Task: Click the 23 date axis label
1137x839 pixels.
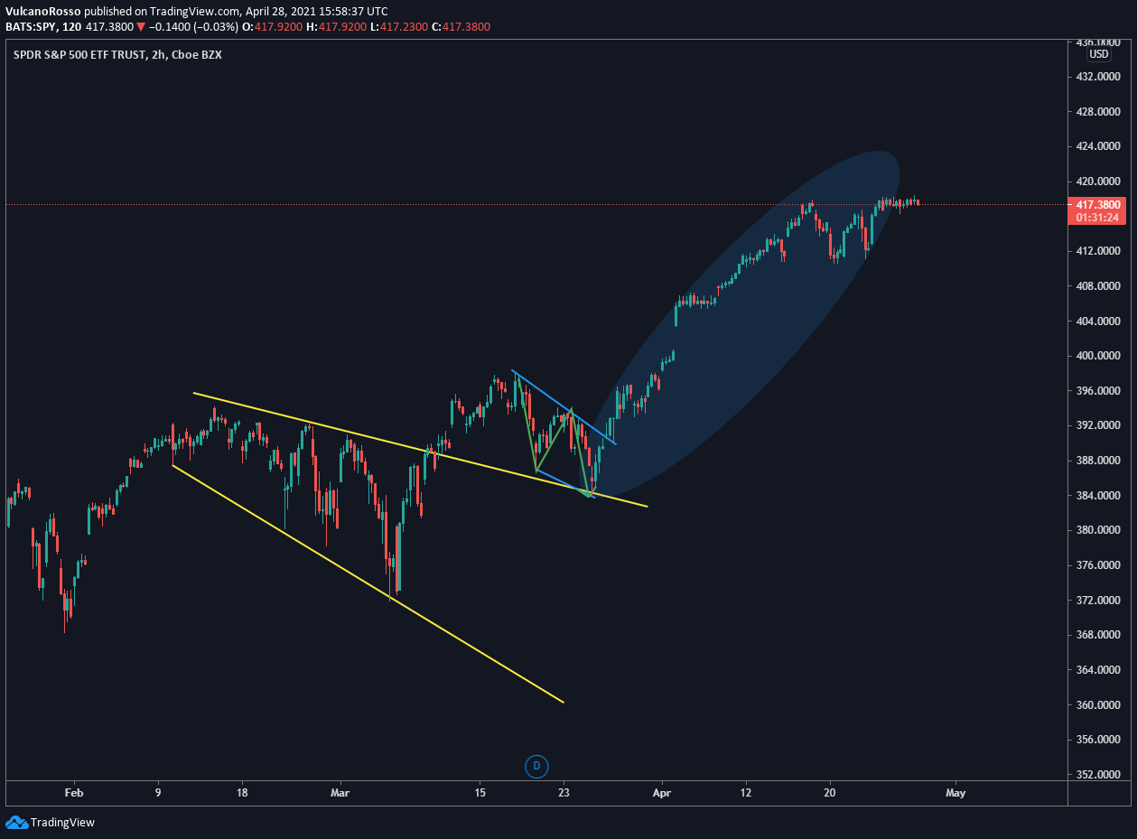Action: point(564,793)
